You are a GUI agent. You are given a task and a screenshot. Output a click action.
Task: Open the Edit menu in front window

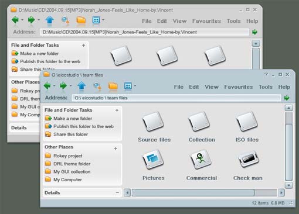pyautogui.click(x=194, y=87)
